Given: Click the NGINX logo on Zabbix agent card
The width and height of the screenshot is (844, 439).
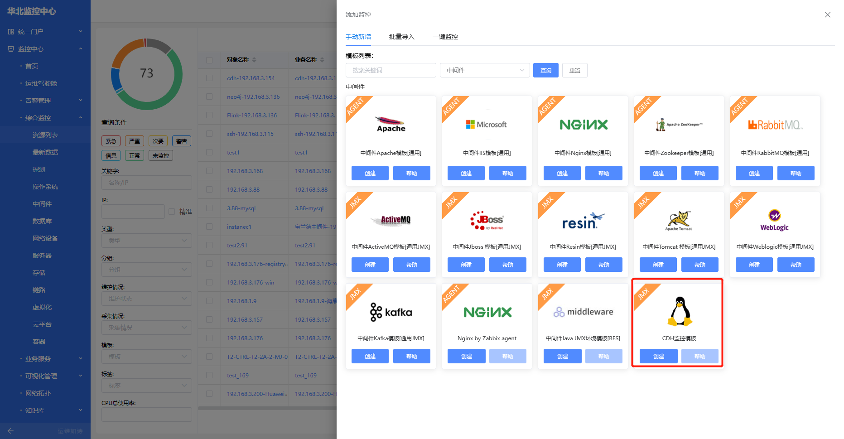Looking at the screenshot, I should pyautogui.click(x=487, y=312).
